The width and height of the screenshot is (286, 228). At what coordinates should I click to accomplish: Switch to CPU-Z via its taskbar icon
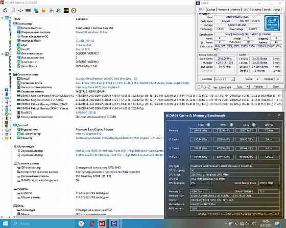114,223
